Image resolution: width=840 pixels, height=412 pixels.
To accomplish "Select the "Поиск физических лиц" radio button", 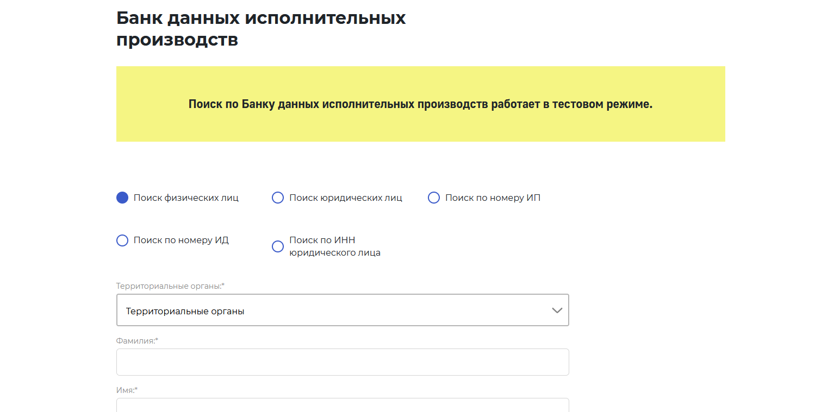I will 122,198.
